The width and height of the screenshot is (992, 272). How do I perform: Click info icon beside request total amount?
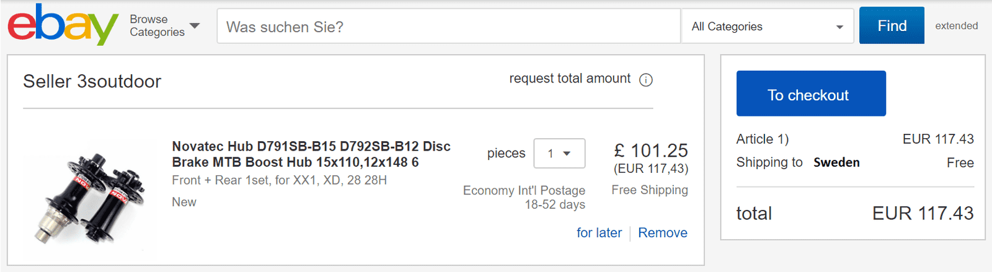point(646,80)
